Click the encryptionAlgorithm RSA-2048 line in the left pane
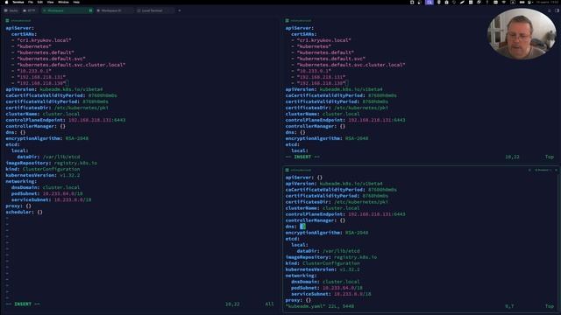 [x=46, y=138]
